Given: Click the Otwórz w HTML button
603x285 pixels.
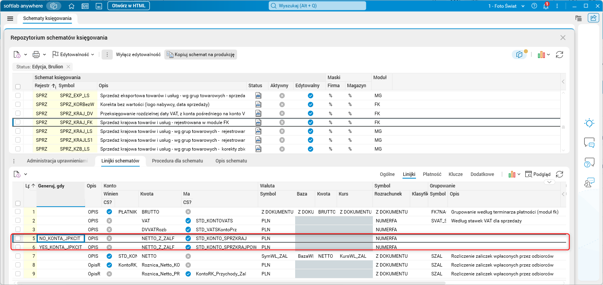Looking at the screenshot, I should 129,6.
